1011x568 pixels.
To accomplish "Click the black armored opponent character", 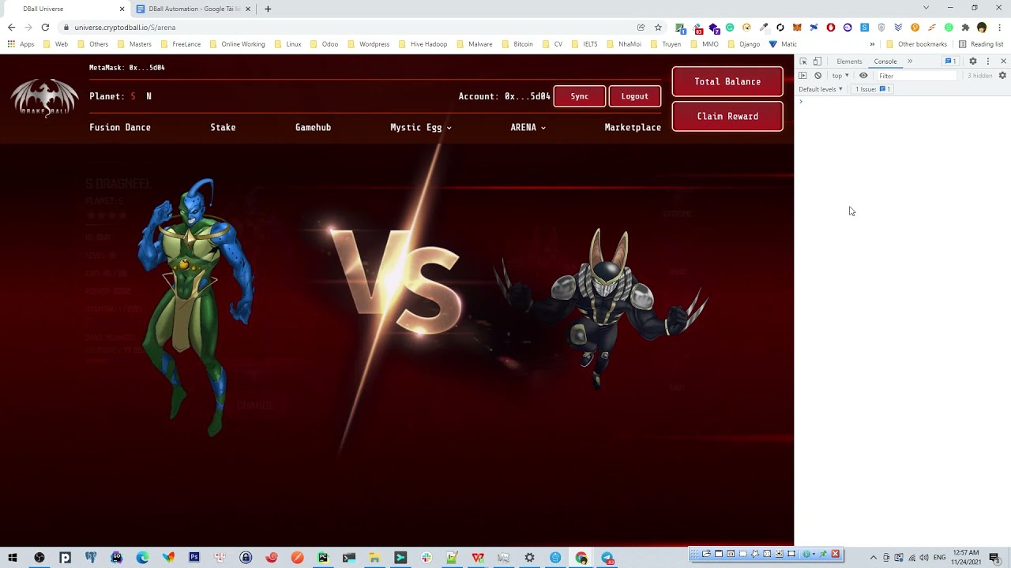I will [602, 308].
